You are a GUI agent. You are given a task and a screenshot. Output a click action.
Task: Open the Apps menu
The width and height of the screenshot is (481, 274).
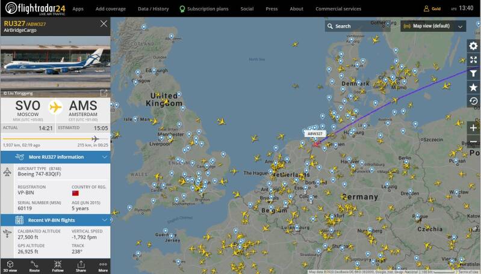point(78,9)
